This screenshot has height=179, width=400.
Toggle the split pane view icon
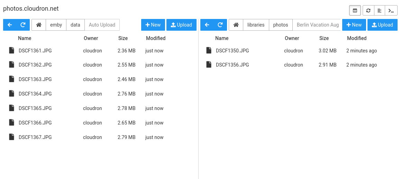point(355,10)
